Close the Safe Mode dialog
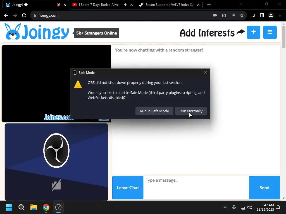The width and height of the screenshot is (286, 214). coord(206,72)
